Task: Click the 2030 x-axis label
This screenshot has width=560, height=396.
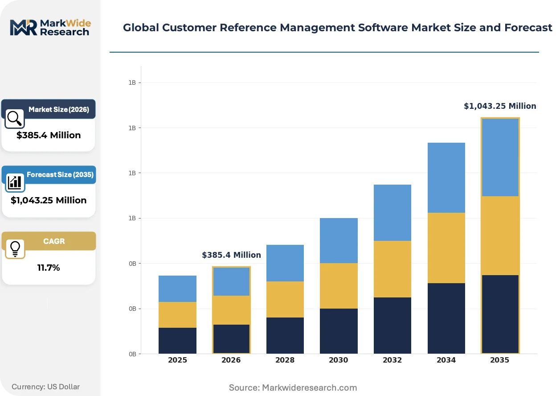Action: (x=339, y=360)
